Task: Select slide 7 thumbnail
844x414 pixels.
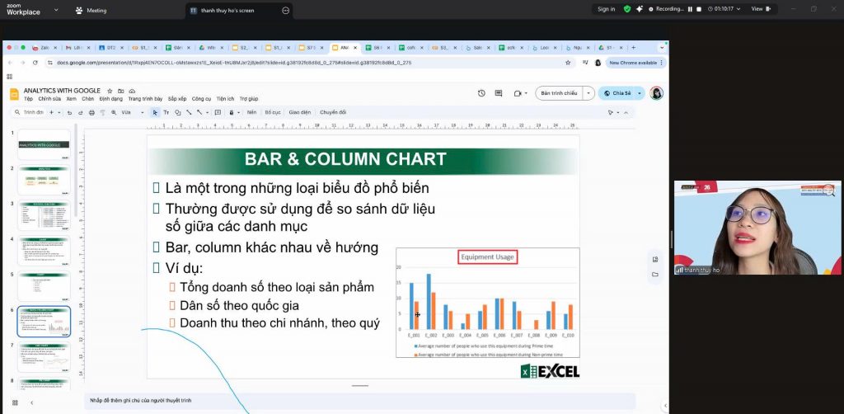Action: point(44,357)
